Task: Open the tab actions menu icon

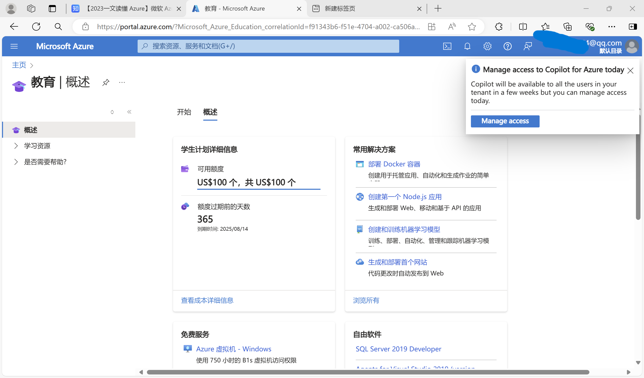Action: [x=52, y=9]
